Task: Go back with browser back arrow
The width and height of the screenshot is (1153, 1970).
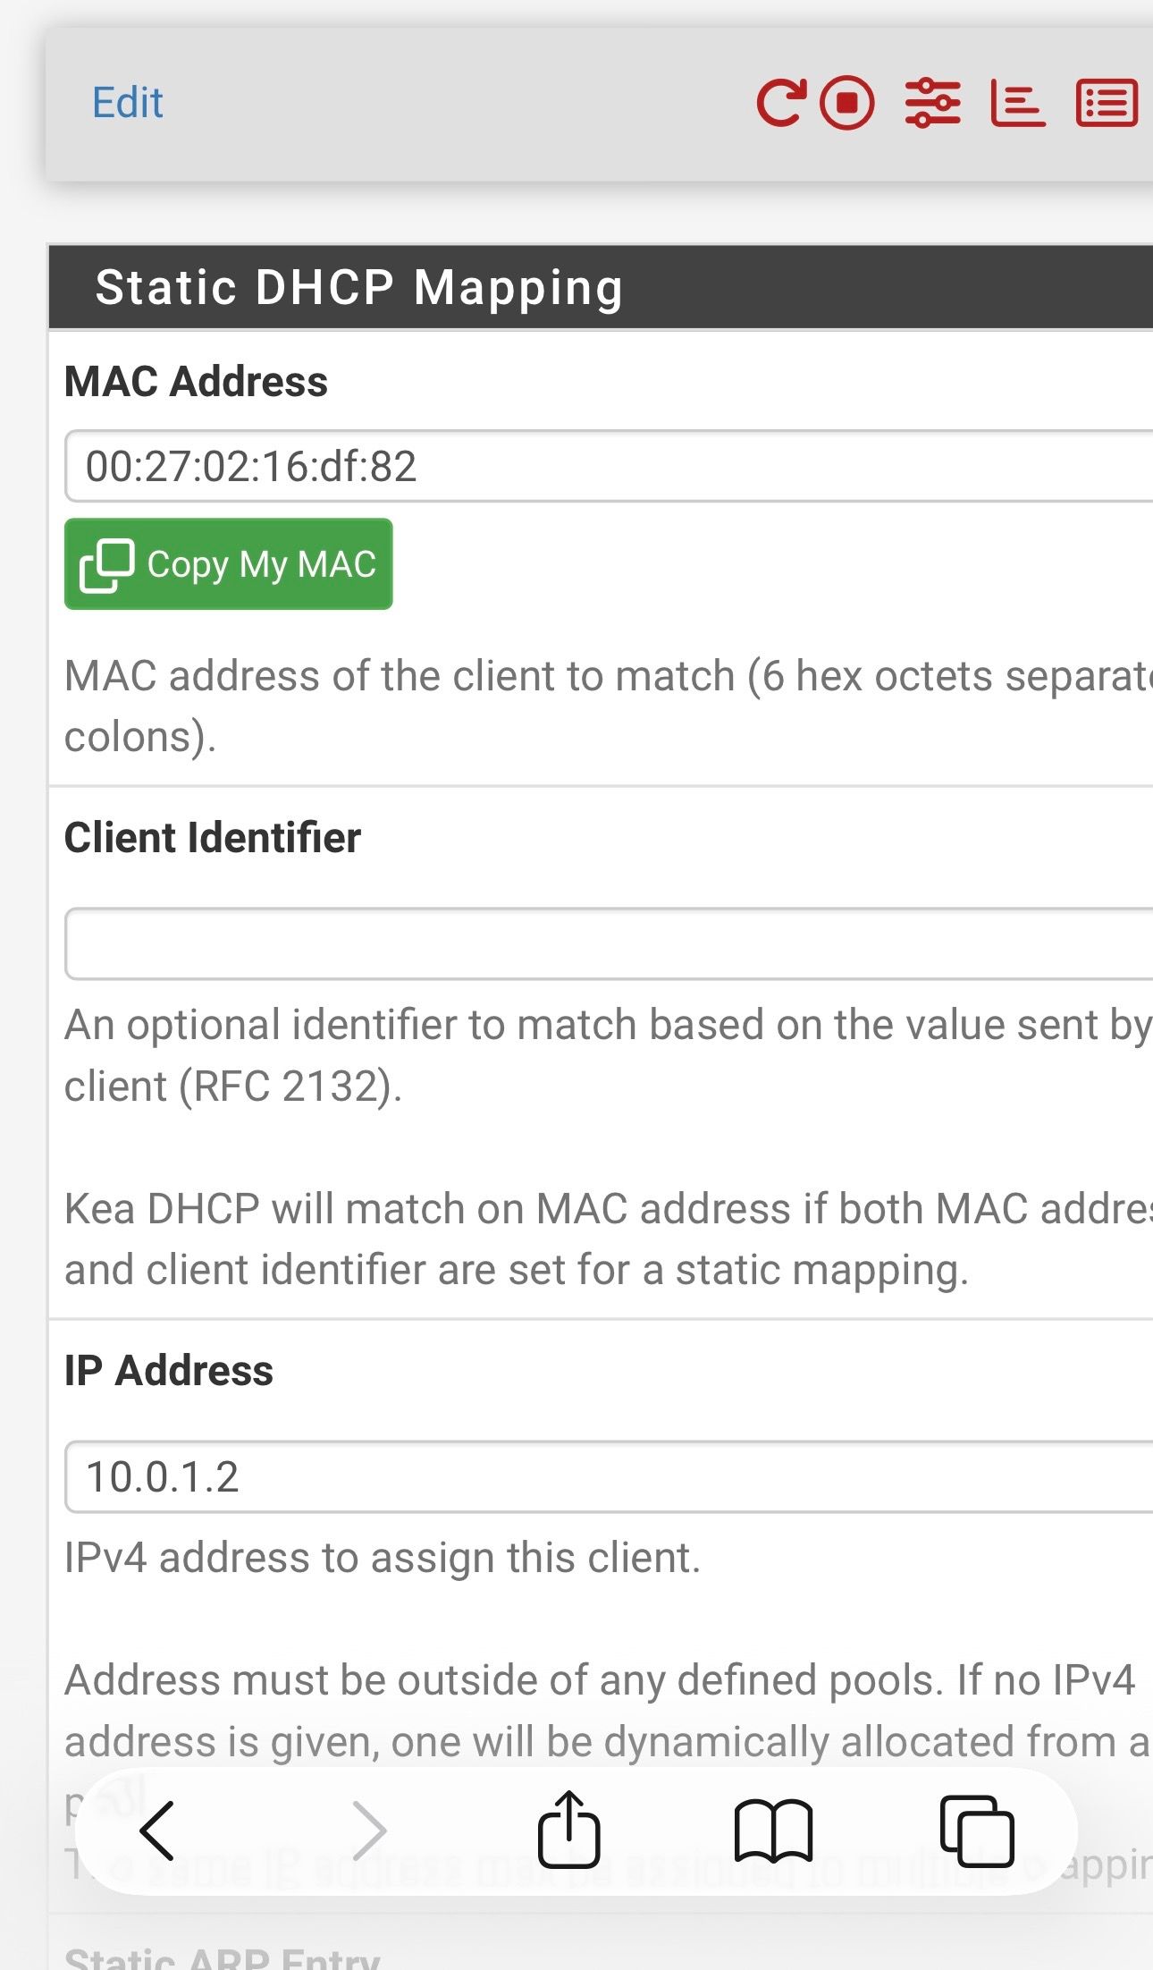Action: (x=158, y=1830)
